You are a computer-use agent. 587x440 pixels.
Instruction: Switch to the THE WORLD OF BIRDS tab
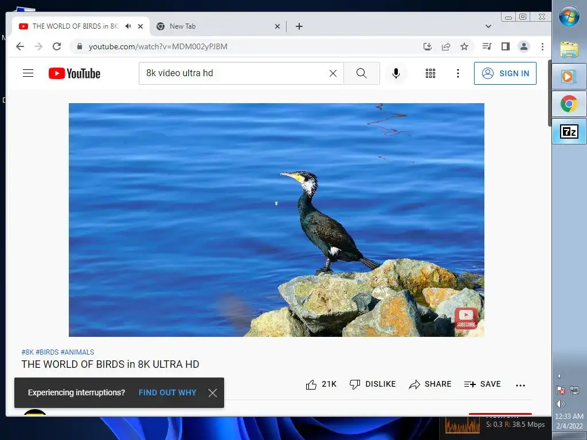pos(75,26)
